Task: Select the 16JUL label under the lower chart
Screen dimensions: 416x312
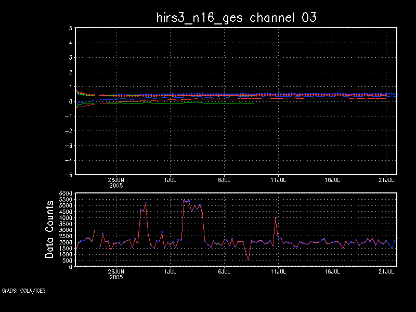Action: coord(332,271)
